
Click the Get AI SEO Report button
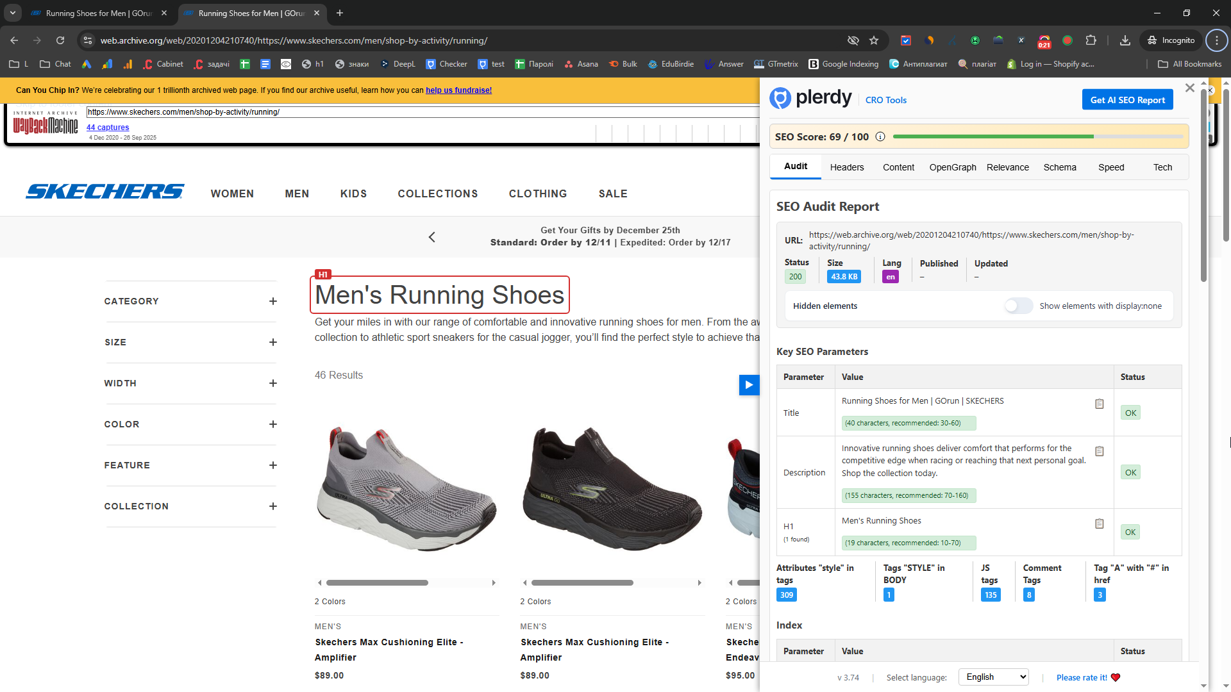click(x=1127, y=100)
